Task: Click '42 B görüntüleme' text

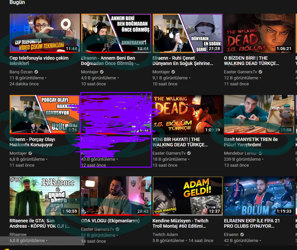Action: pyautogui.click(x=241, y=241)
